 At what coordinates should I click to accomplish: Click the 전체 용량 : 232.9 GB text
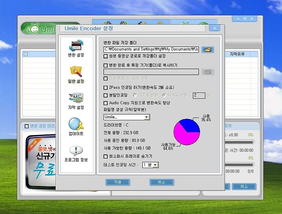[121, 133]
